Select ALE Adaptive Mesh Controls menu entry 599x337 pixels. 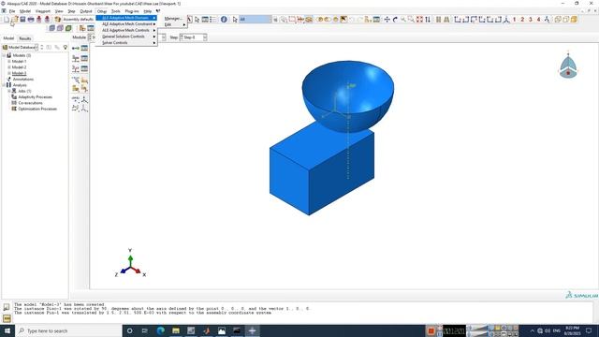click(127, 30)
